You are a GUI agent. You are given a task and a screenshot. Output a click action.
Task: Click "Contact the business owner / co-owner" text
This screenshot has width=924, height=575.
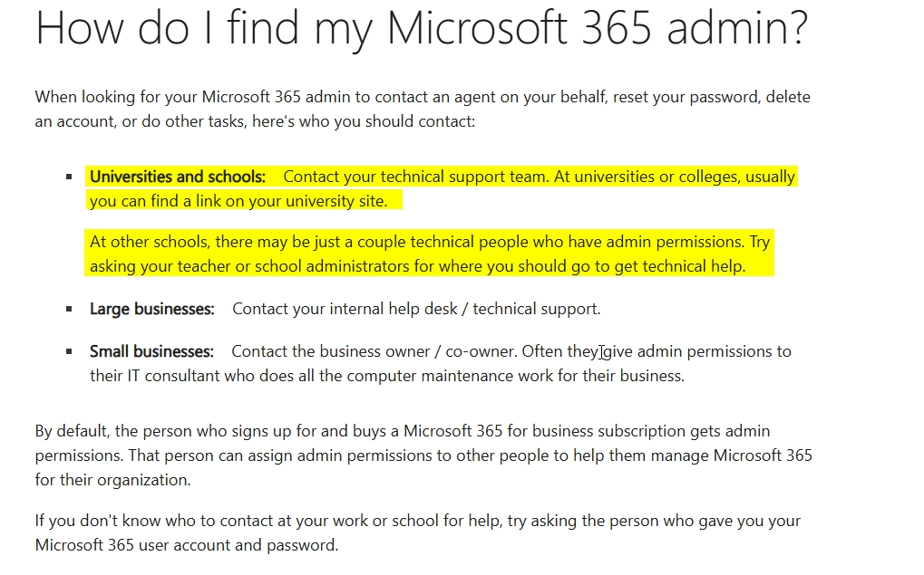pos(374,351)
